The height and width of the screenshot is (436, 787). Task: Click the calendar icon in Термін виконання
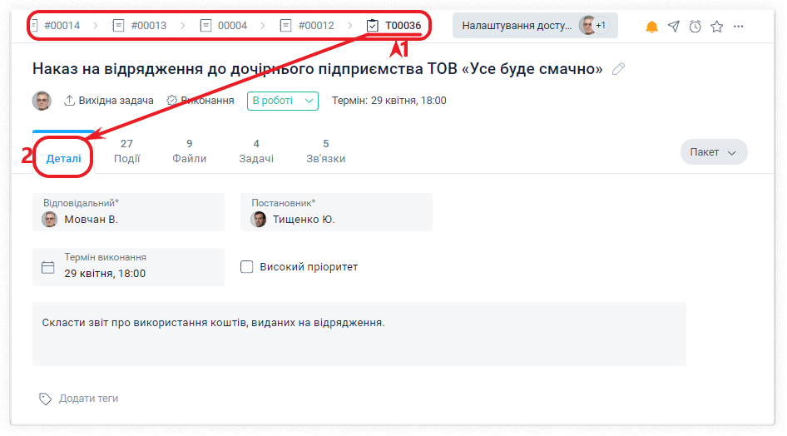pyautogui.click(x=48, y=267)
